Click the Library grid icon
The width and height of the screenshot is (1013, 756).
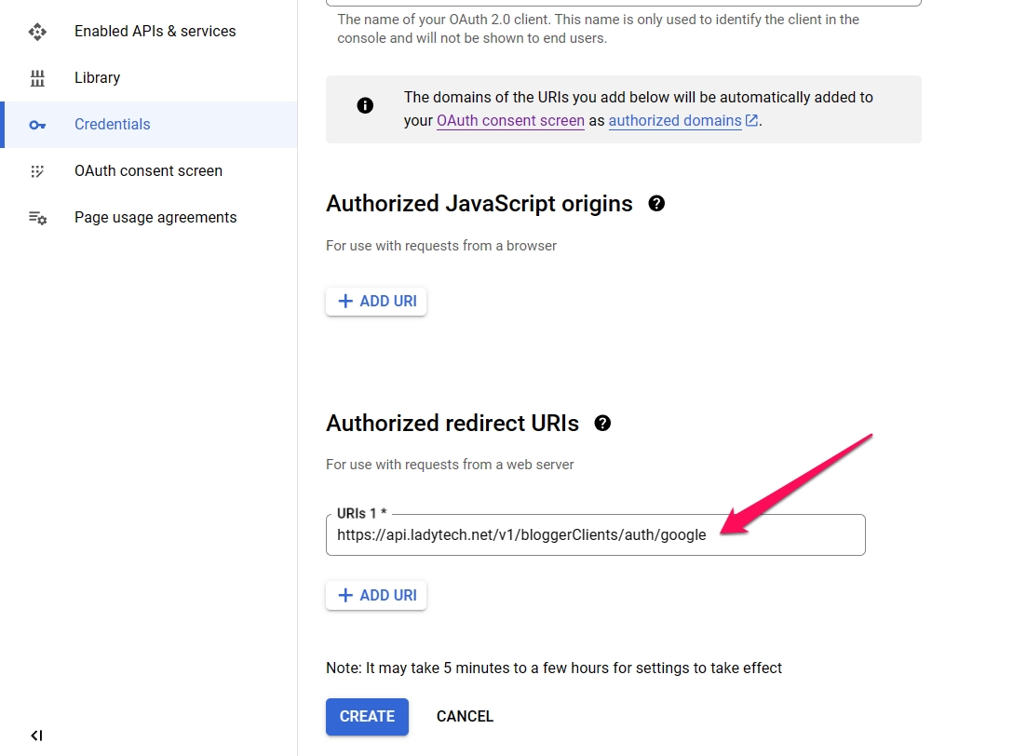pyautogui.click(x=37, y=78)
